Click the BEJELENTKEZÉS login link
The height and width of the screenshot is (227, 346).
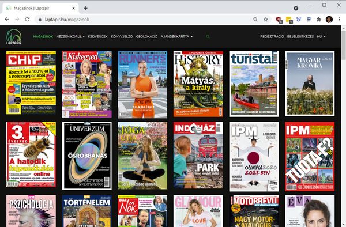click(300, 36)
